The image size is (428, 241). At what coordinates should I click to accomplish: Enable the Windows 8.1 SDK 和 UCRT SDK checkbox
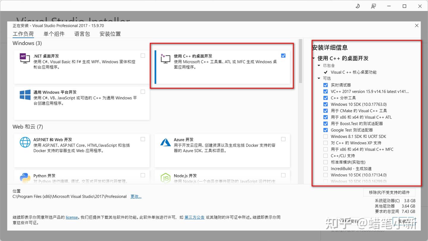[325, 136]
